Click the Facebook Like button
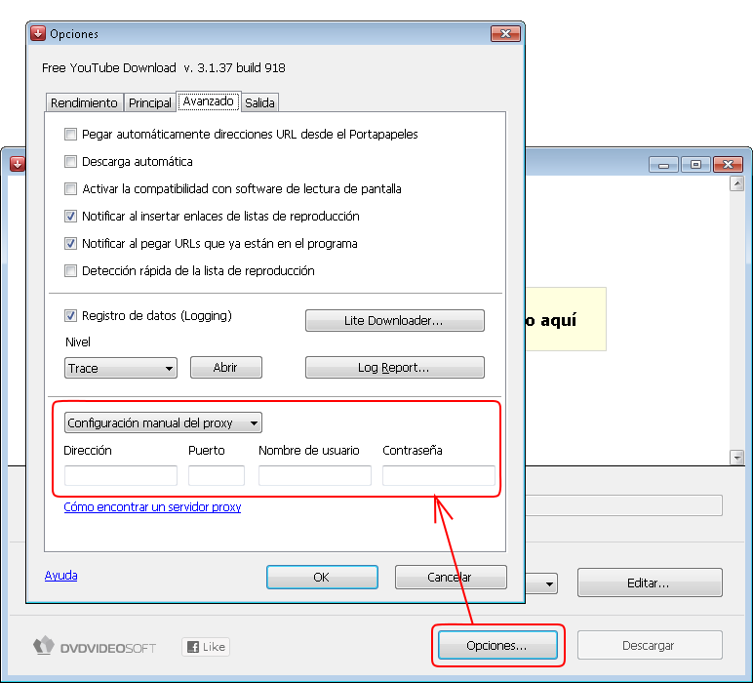The width and height of the screenshot is (753, 683). pyautogui.click(x=206, y=647)
